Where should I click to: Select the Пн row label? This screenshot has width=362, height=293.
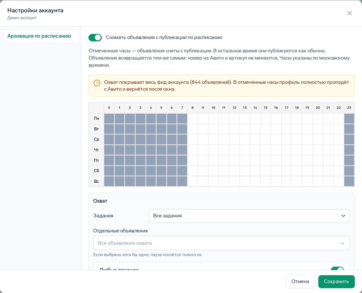[x=96, y=118]
